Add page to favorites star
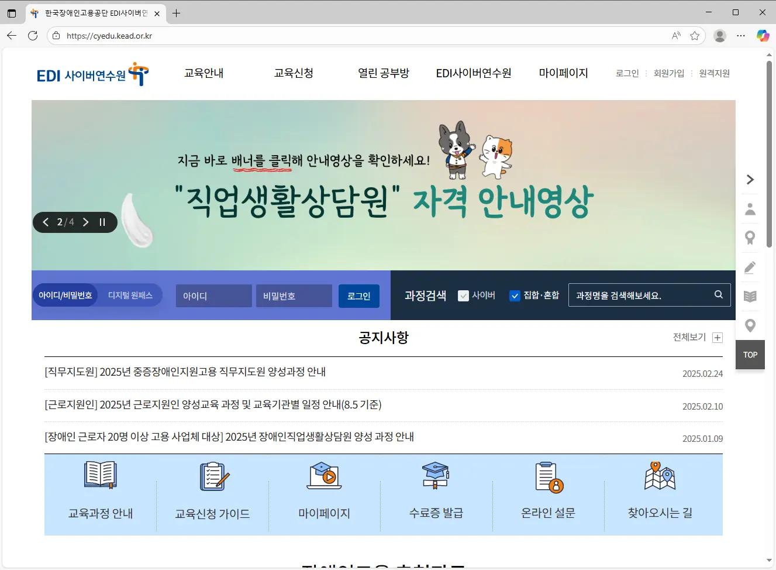Image resolution: width=776 pixels, height=570 pixels. point(695,36)
